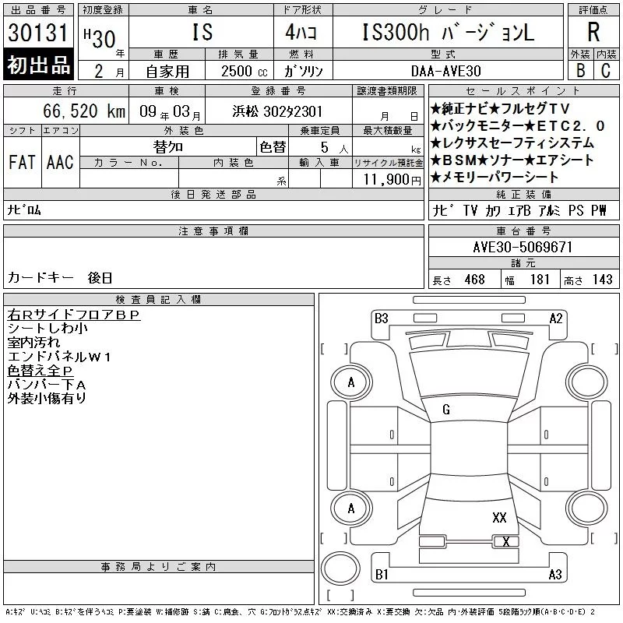Click the spare tire circle below diagram
Screen dimensions: 623x623
340,568
